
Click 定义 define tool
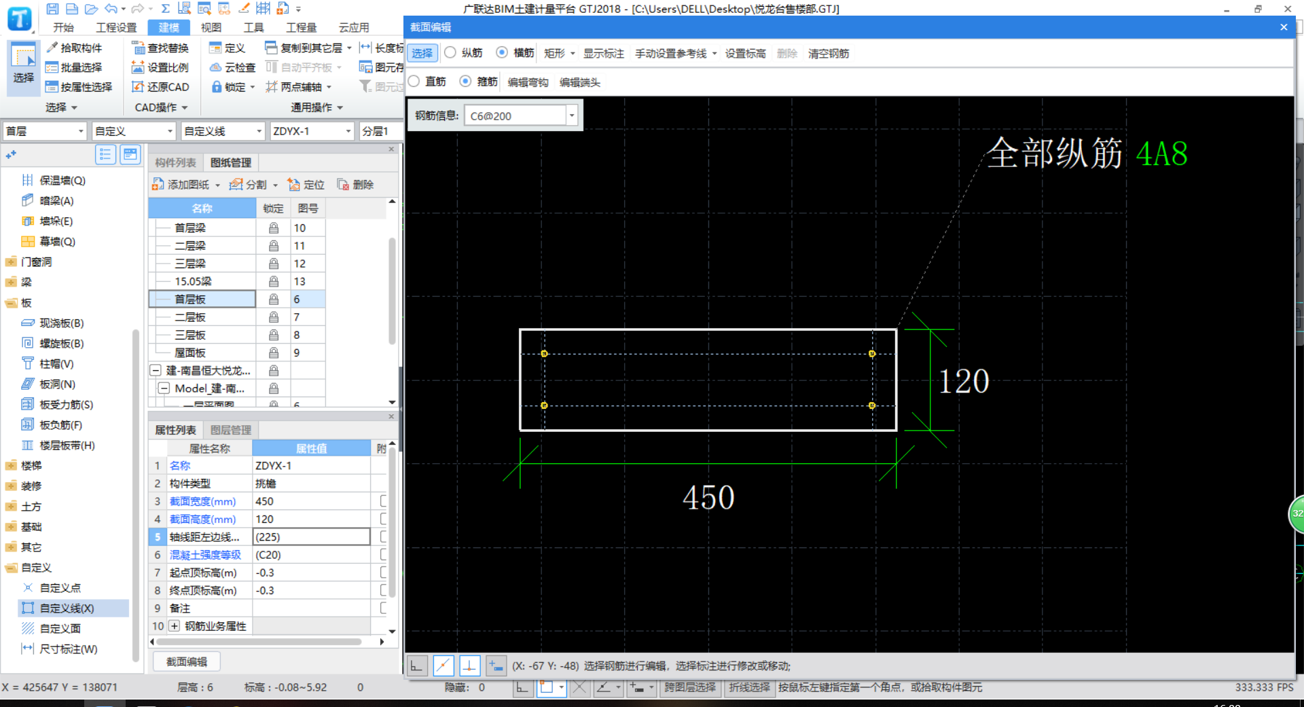pyautogui.click(x=227, y=48)
